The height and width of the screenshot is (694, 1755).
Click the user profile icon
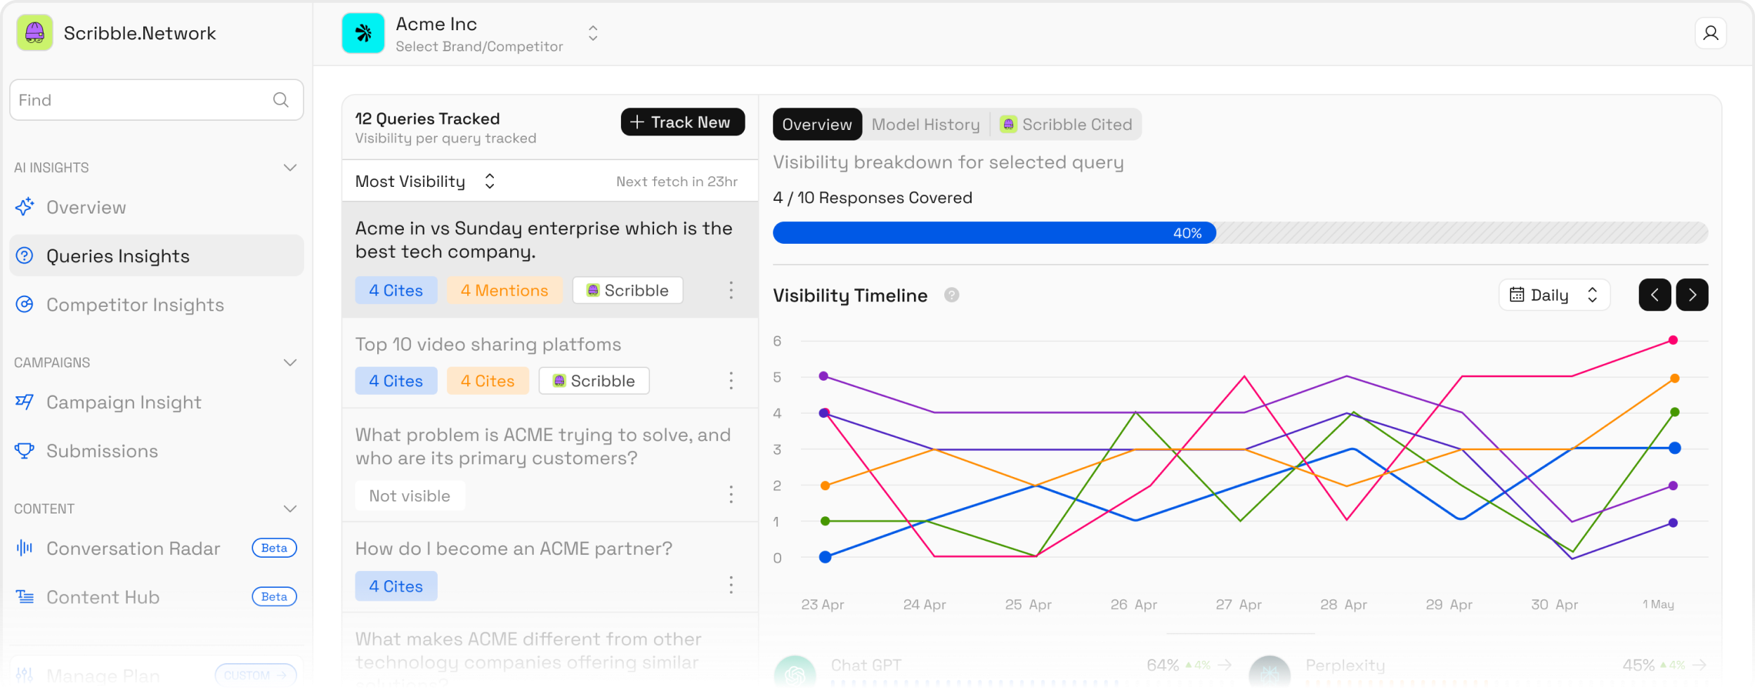(x=1710, y=33)
